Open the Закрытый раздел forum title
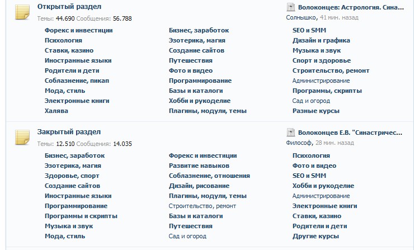This screenshot has width=414, height=250. pyautogui.click(x=69, y=132)
